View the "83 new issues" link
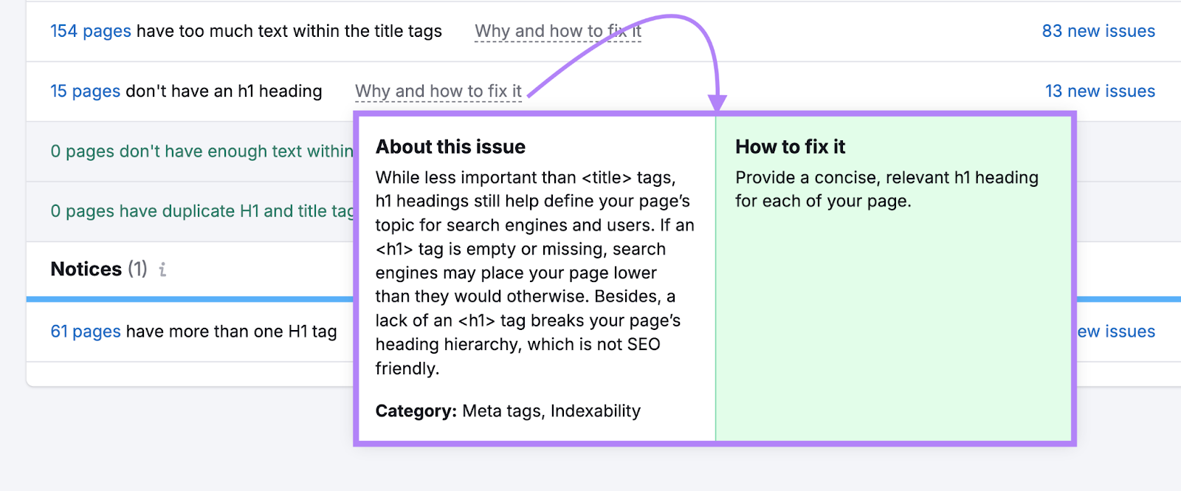This screenshot has height=491, width=1181. pos(1098,31)
